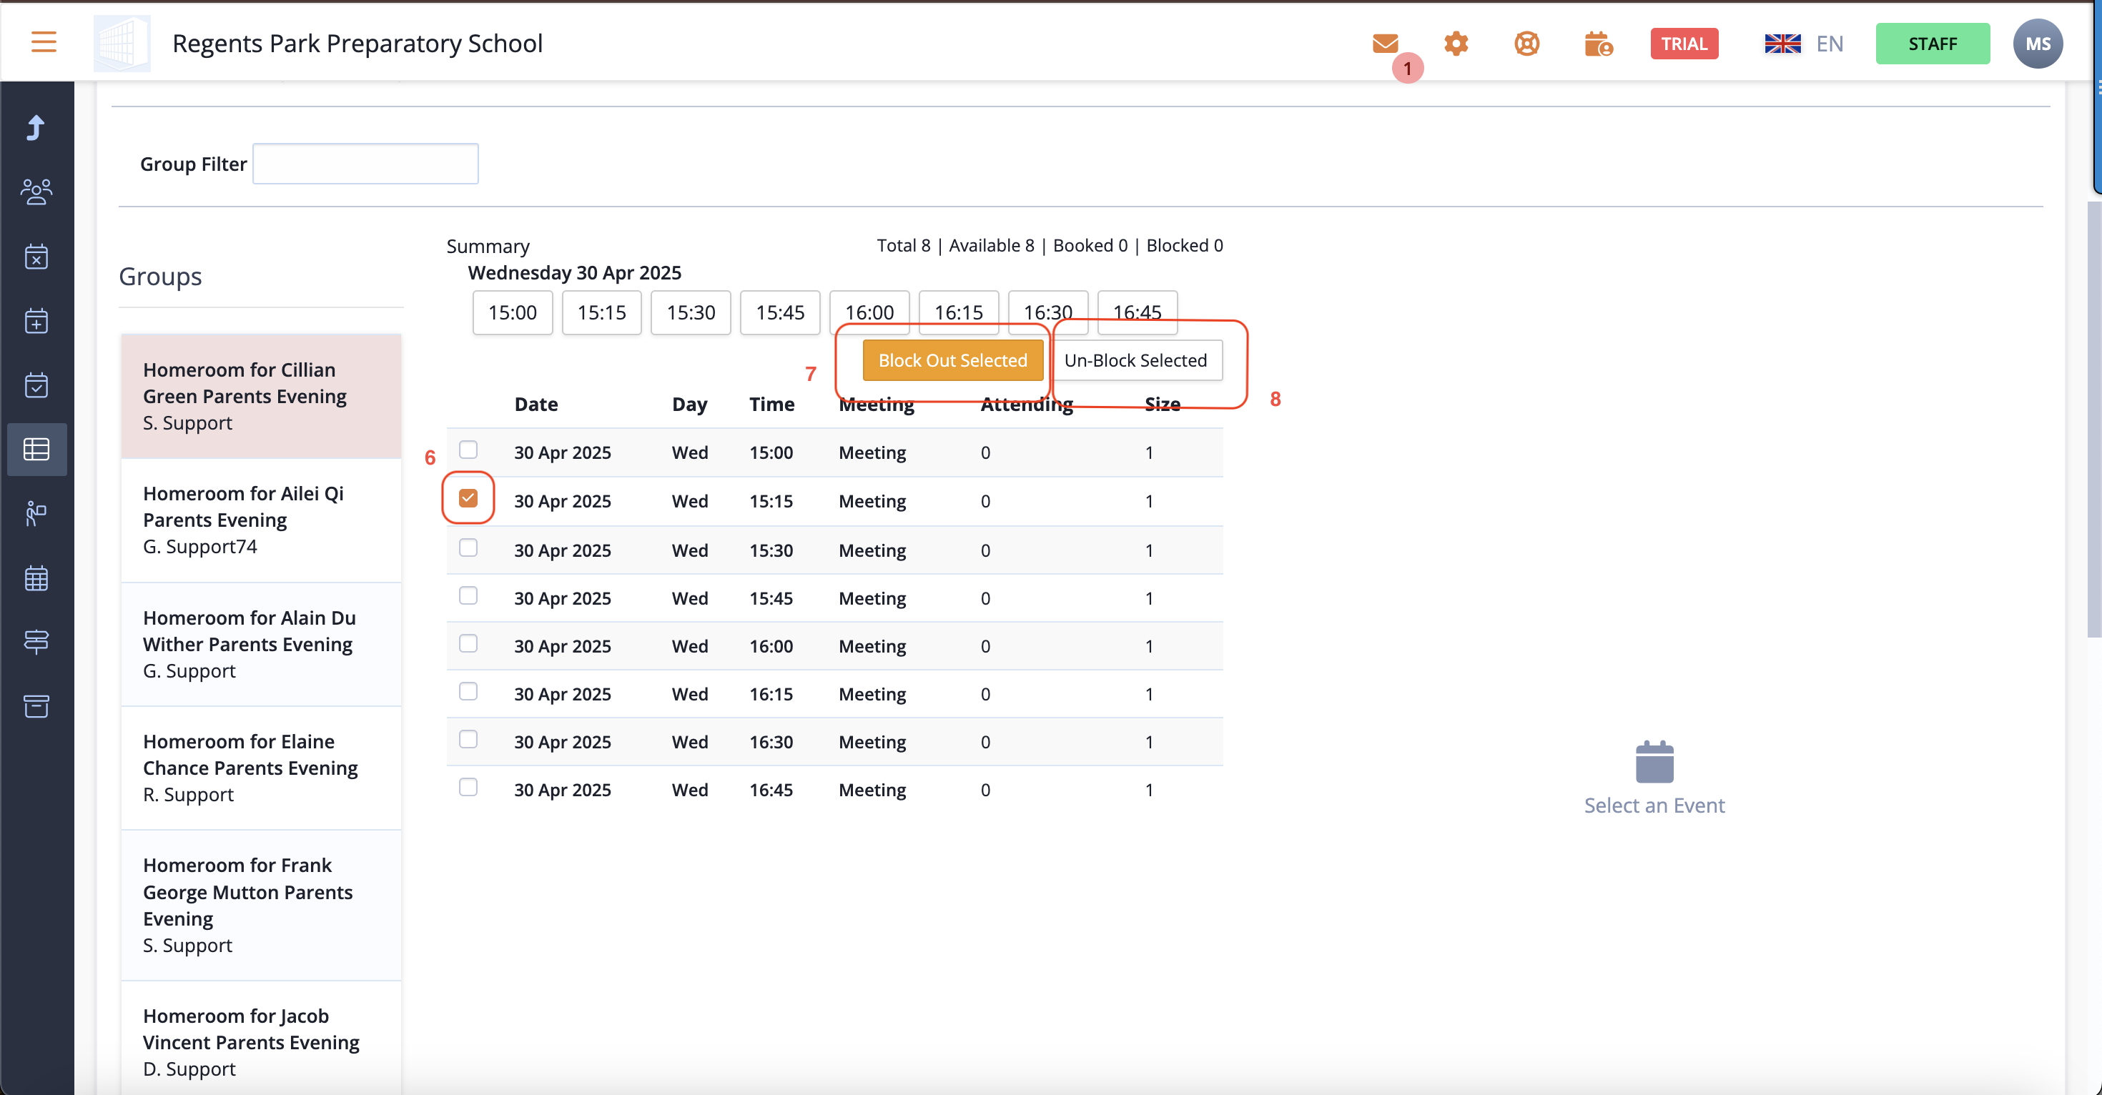Click the people group sidebar icon
Viewport: 2102px width, 1095px height.
coord(36,192)
